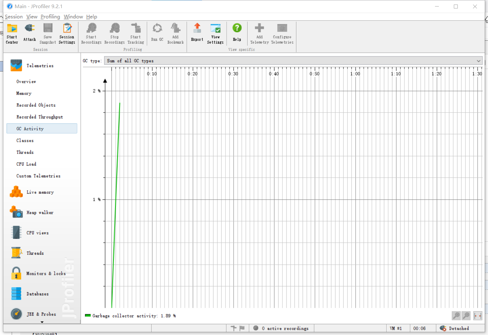
Task: Click the Run GC toolbar icon
Action: (x=157, y=33)
